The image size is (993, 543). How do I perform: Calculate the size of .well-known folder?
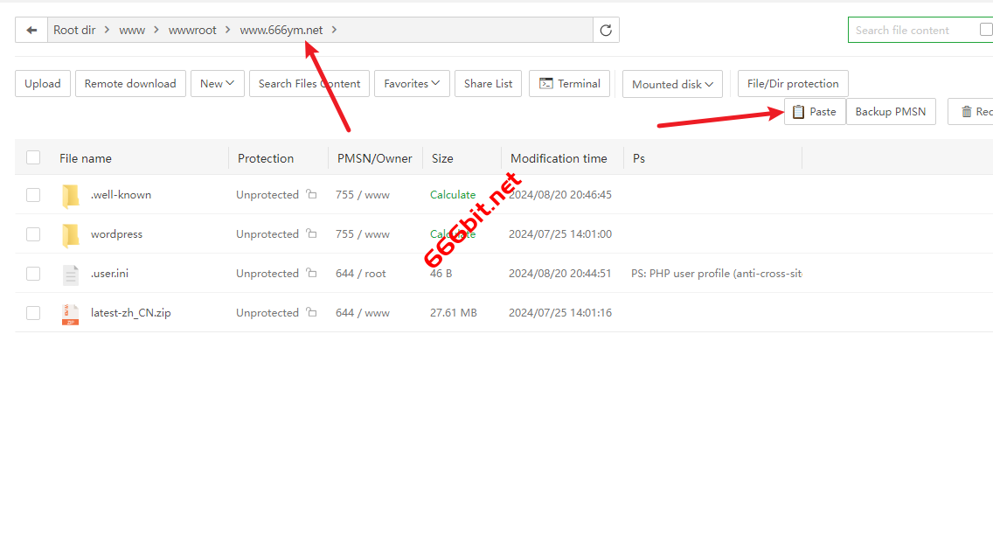[453, 194]
